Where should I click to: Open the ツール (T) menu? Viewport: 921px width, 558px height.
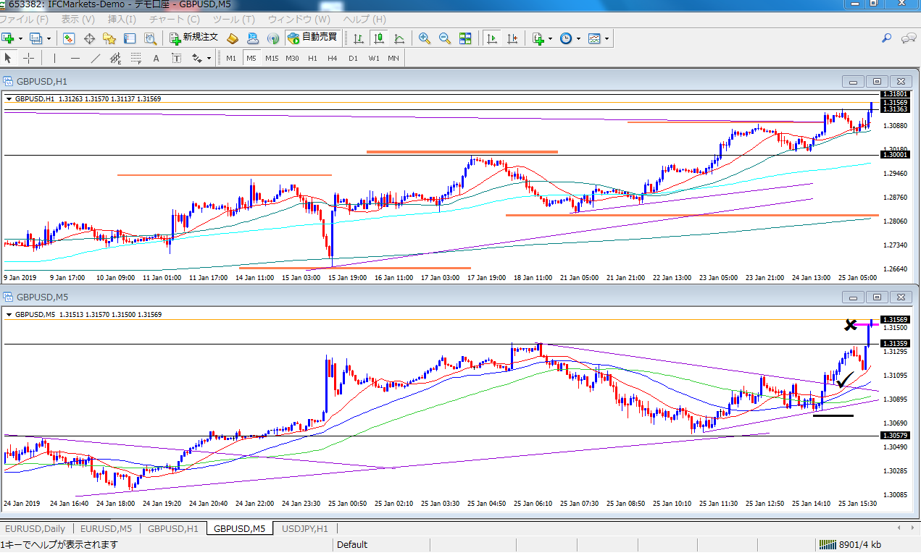pyautogui.click(x=234, y=20)
